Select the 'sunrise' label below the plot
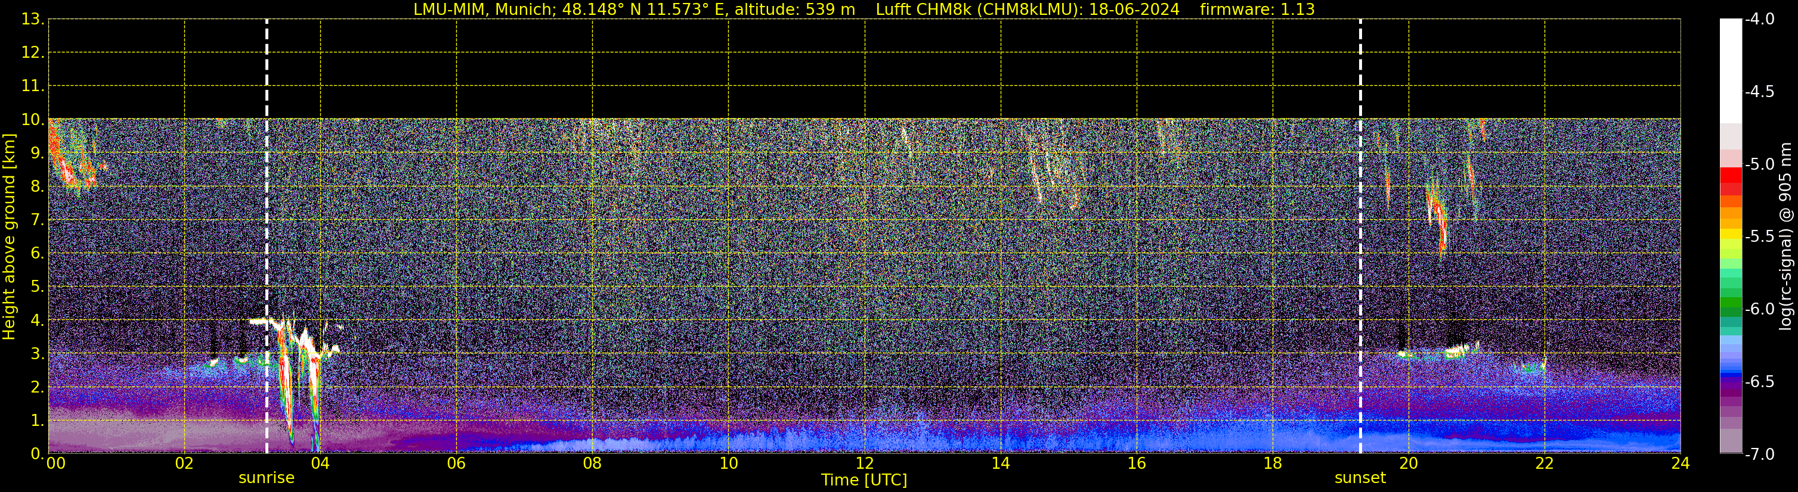This screenshot has height=492, width=1798. [x=267, y=478]
